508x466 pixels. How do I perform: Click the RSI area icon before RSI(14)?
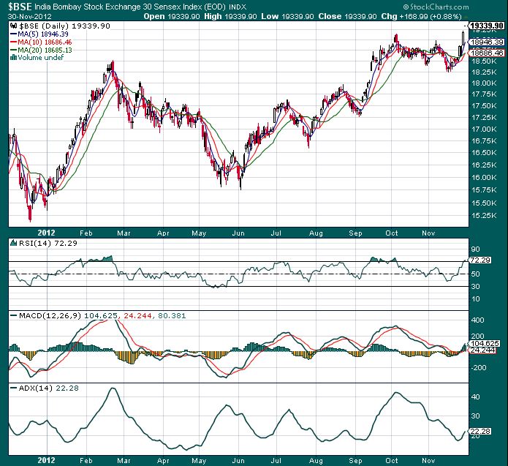[14, 243]
